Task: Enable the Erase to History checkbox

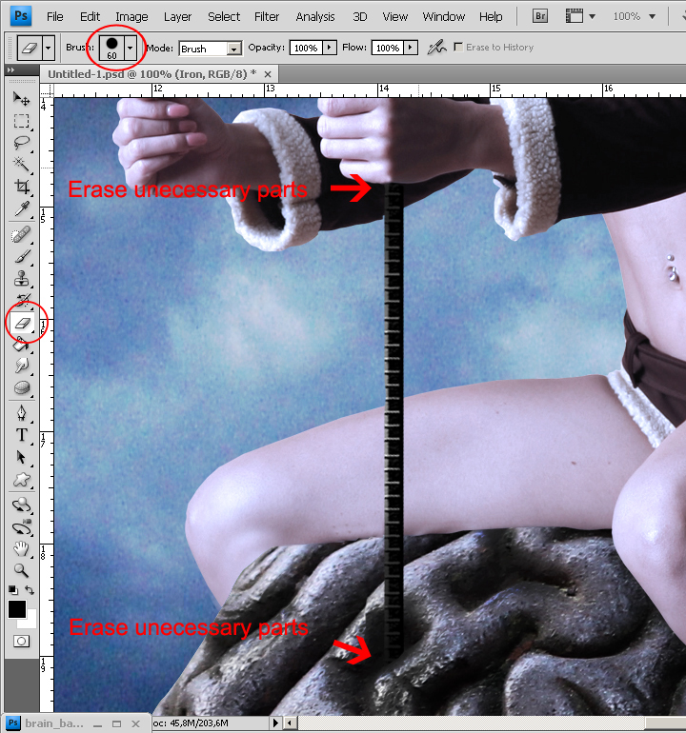Action: 458,48
